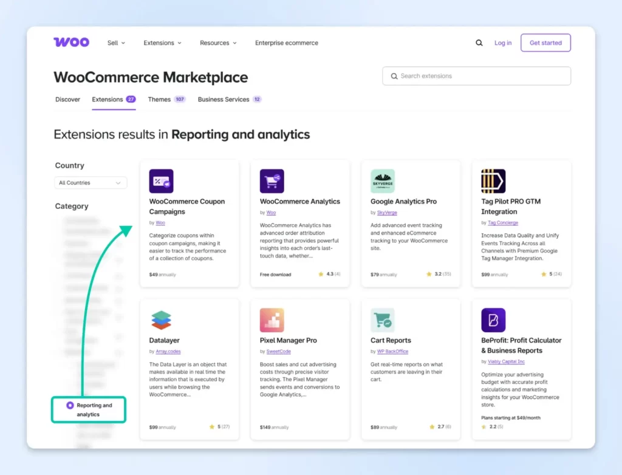Expand the Sell menu

click(x=116, y=43)
